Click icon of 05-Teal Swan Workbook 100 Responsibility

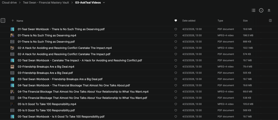(12, 117)
